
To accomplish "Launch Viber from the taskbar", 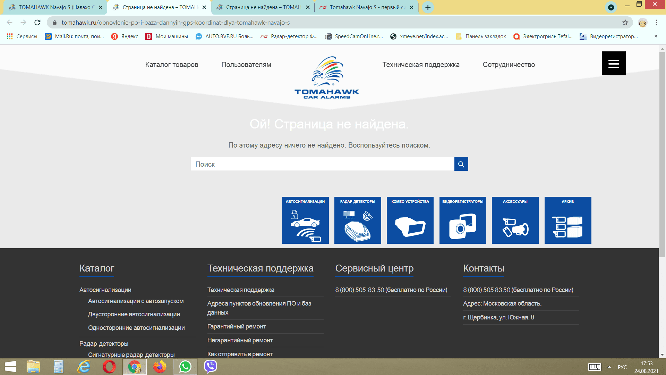I will [210, 367].
